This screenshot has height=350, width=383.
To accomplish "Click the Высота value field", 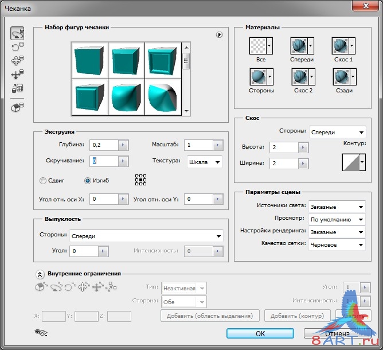I will [x=284, y=147].
